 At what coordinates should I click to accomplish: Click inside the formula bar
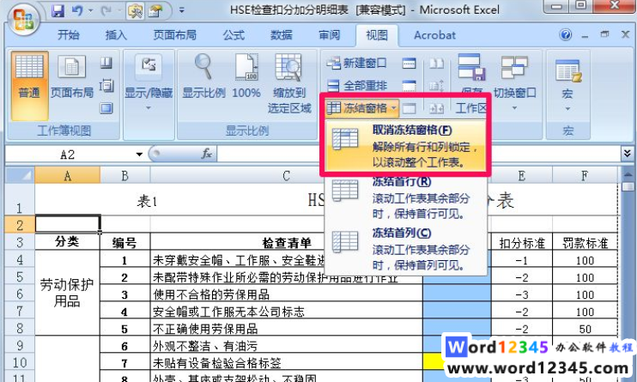[x=418, y=154]
